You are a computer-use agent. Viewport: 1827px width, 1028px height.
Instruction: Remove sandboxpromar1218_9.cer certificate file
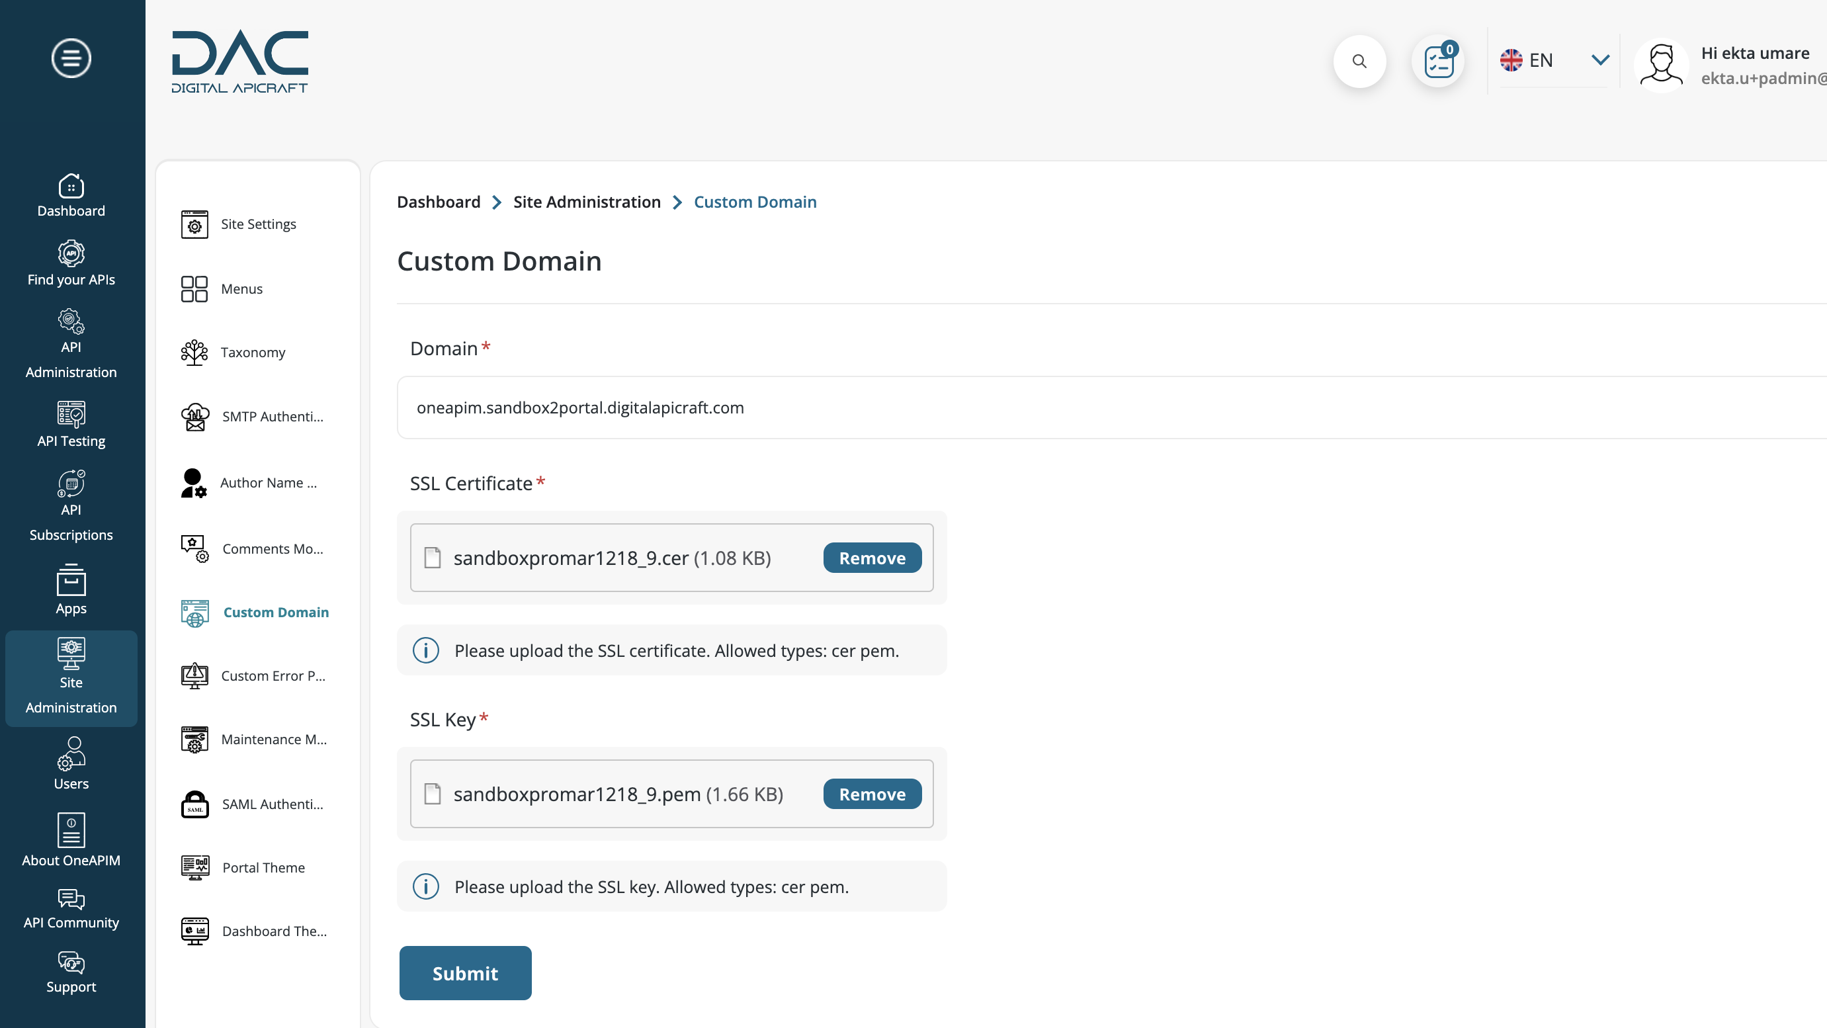[x=872, y=558]
